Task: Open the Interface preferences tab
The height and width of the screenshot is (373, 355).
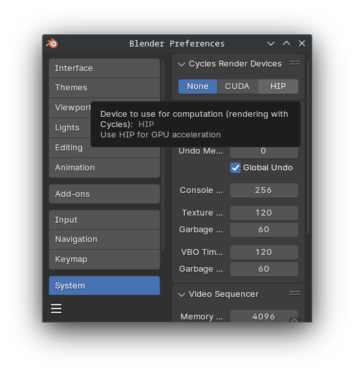Action: (104, 68)
